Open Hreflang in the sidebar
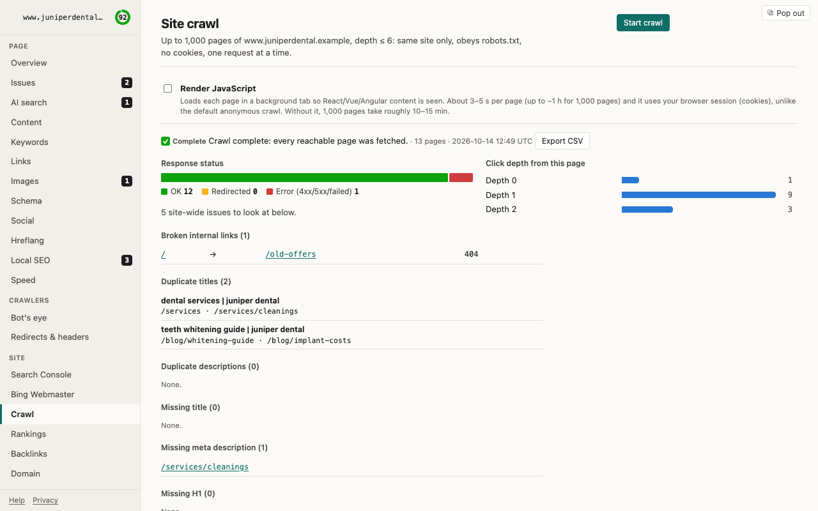 (70, 240)
